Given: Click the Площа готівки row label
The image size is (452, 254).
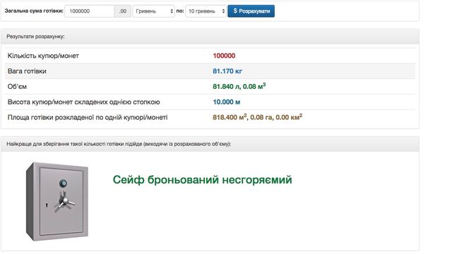Looking at the screenshot, I should (x=88, y=118).
